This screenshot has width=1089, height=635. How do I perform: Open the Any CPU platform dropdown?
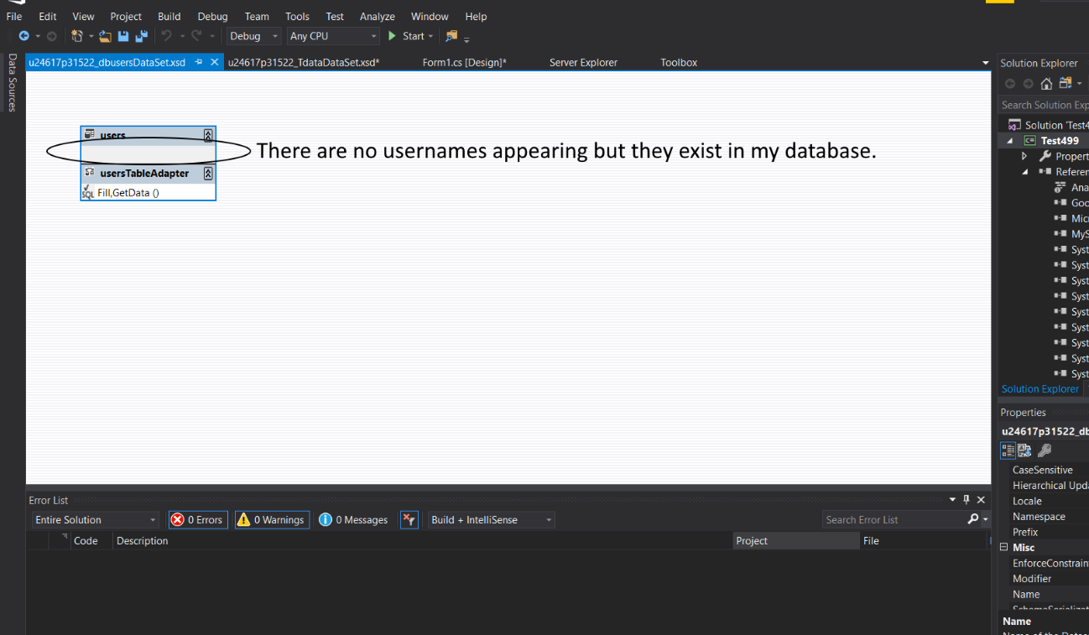pos(334,36)
